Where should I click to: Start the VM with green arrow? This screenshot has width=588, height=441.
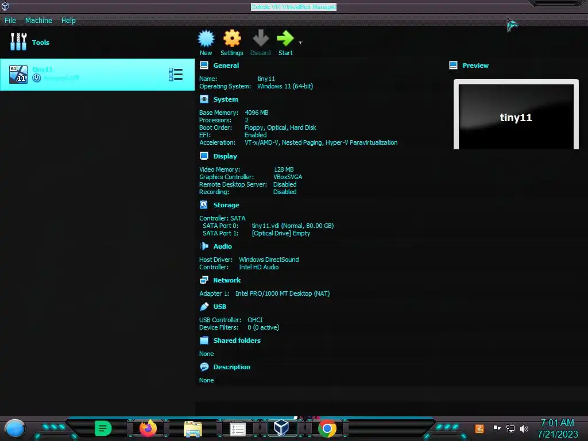285,38
